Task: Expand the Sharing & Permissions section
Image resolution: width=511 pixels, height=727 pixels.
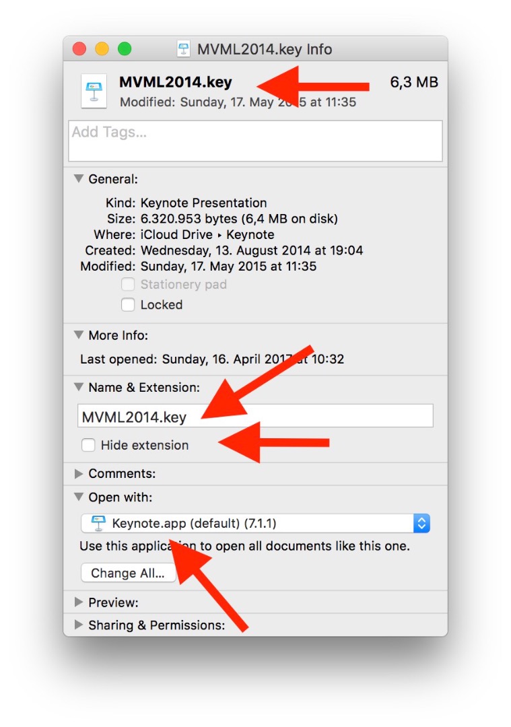Action: point(79,625)
